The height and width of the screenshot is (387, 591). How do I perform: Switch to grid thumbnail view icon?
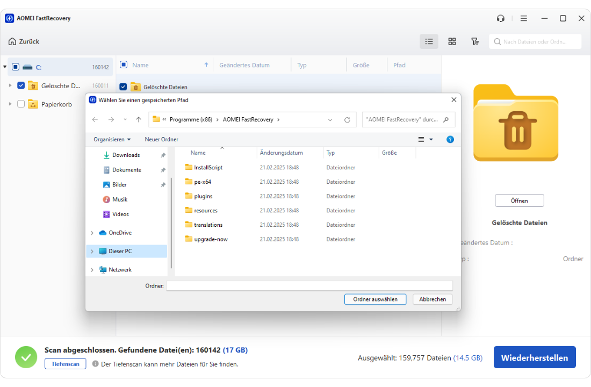click(x=452, y=41)
